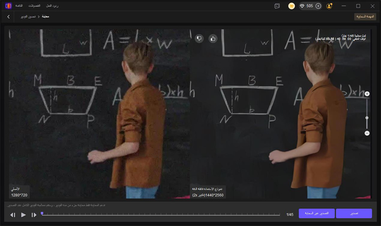This screenshot has width=381, height=226.
Task: Step to the next frame
Action: pos(34,215)
